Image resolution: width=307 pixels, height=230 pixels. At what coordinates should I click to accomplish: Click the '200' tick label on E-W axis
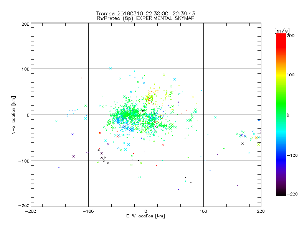coord(261,211)
